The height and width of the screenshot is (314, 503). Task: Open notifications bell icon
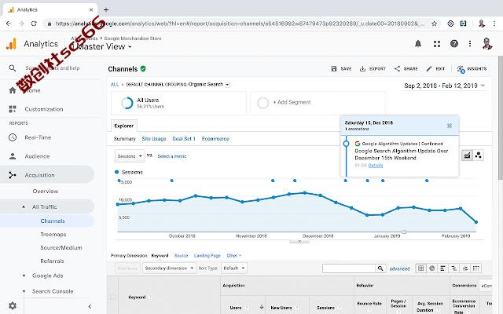[418, 44]
